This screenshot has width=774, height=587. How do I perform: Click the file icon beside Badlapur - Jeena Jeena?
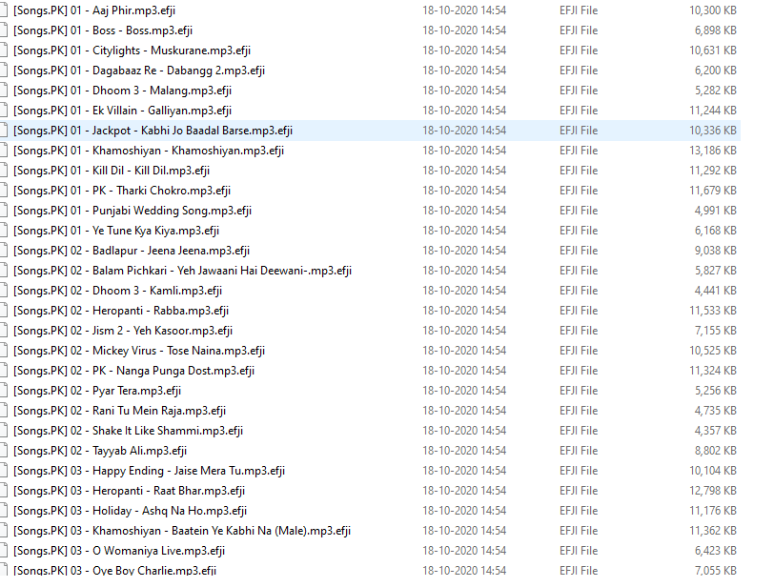(4, 251)
